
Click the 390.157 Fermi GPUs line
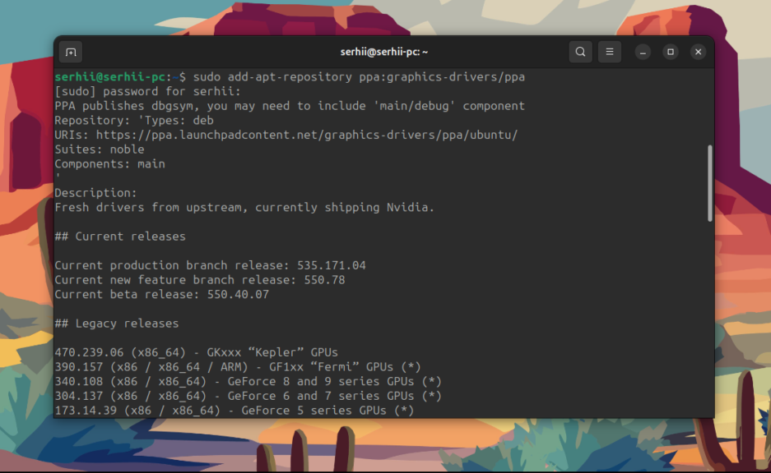238,367
